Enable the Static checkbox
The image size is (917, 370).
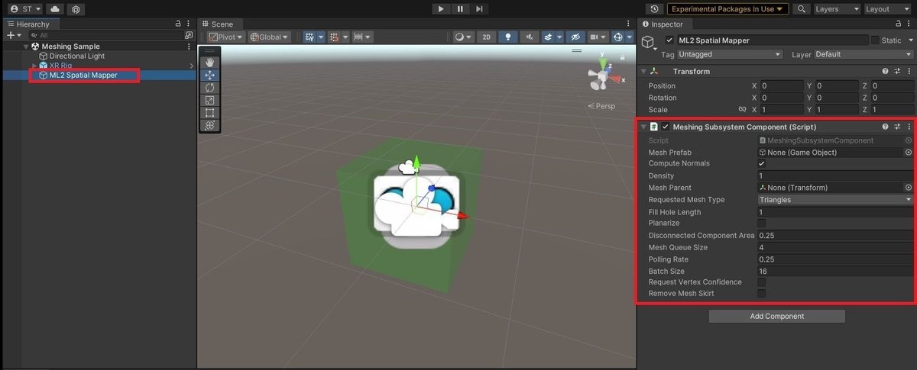875,40
